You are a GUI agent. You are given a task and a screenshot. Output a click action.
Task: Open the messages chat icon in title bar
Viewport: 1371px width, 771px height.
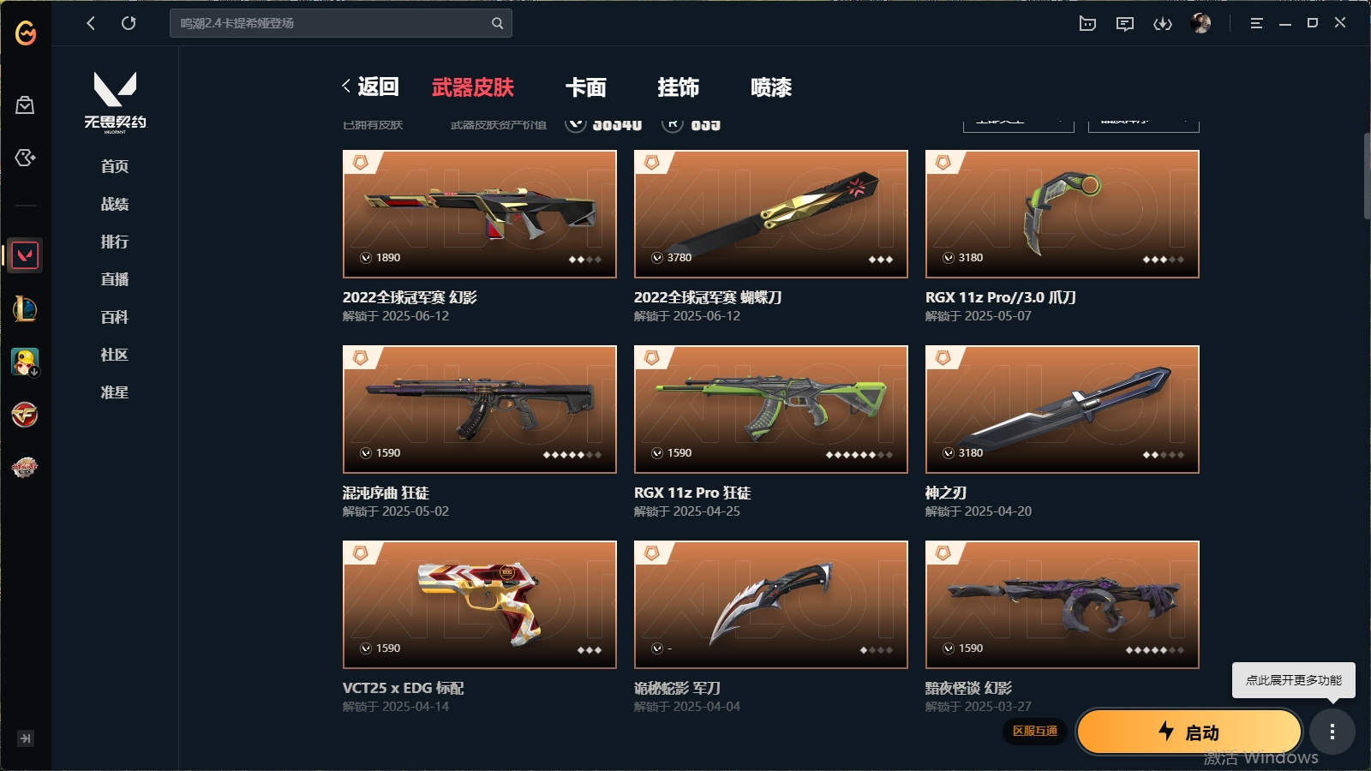point(1125,24)
